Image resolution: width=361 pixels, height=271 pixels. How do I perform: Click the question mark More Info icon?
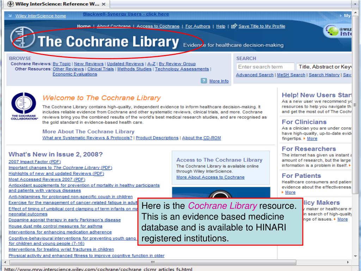[x=204, y=81]
